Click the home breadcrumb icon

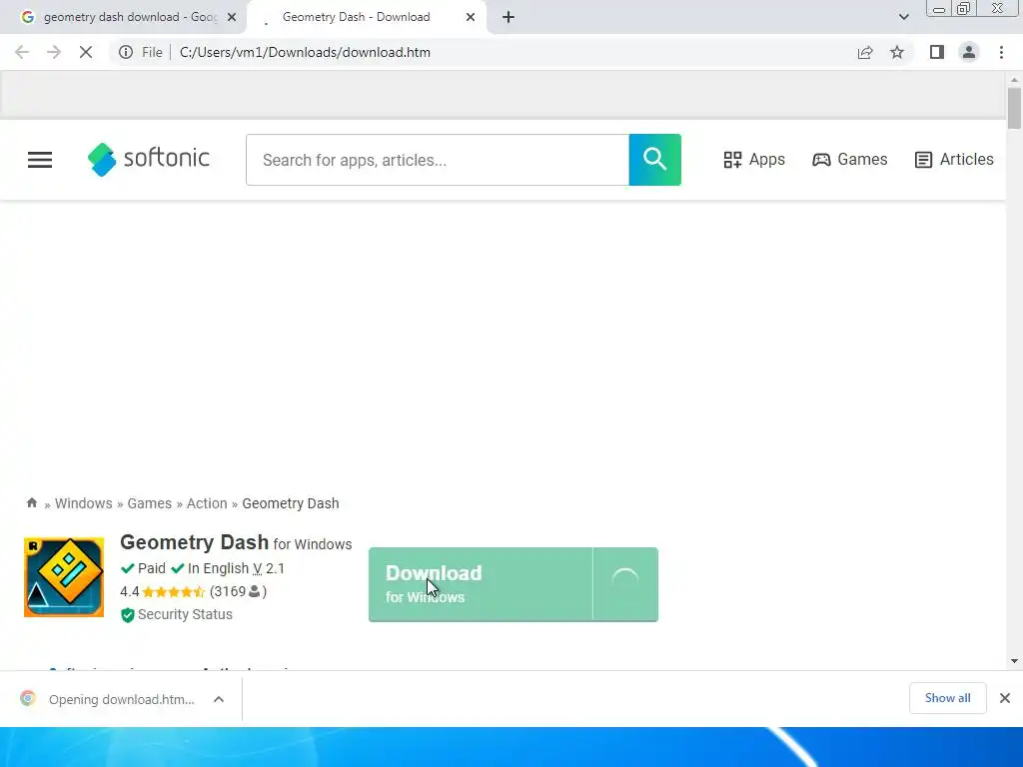31,503
